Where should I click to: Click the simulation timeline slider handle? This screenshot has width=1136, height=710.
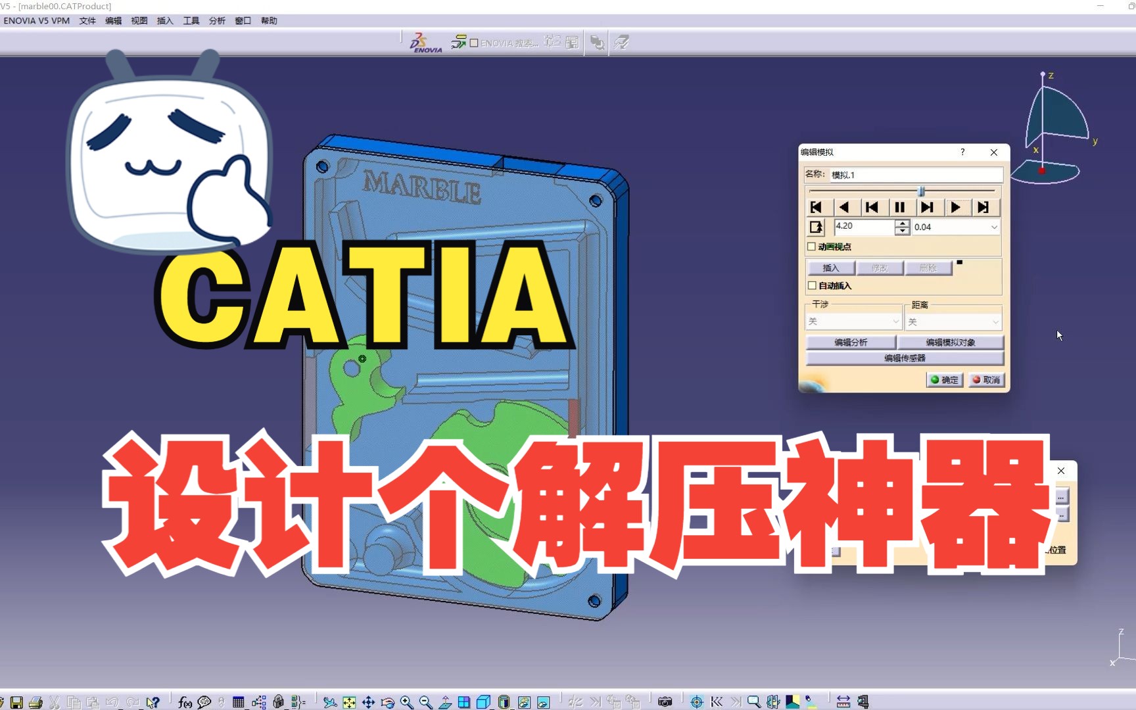click(x=921, y=191)
